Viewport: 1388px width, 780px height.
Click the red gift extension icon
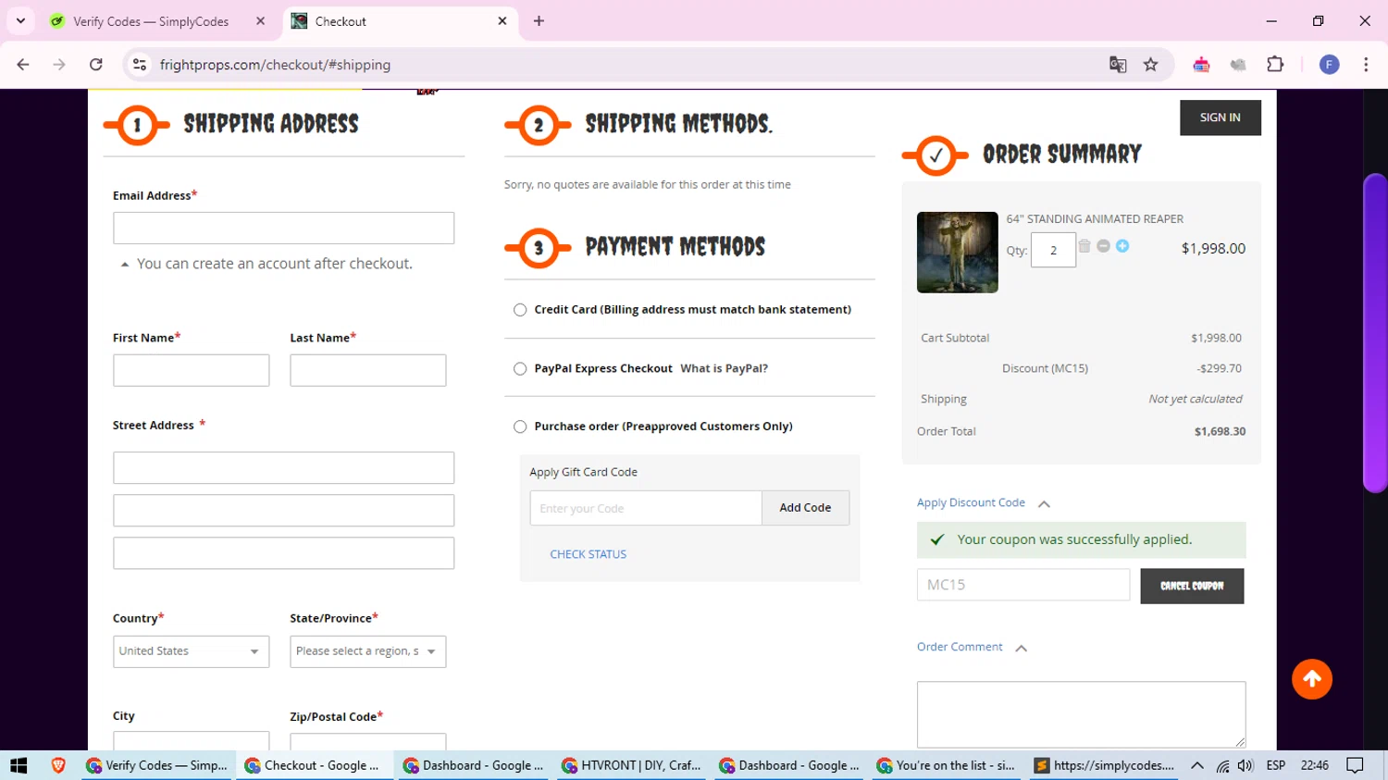(1201, 65)
